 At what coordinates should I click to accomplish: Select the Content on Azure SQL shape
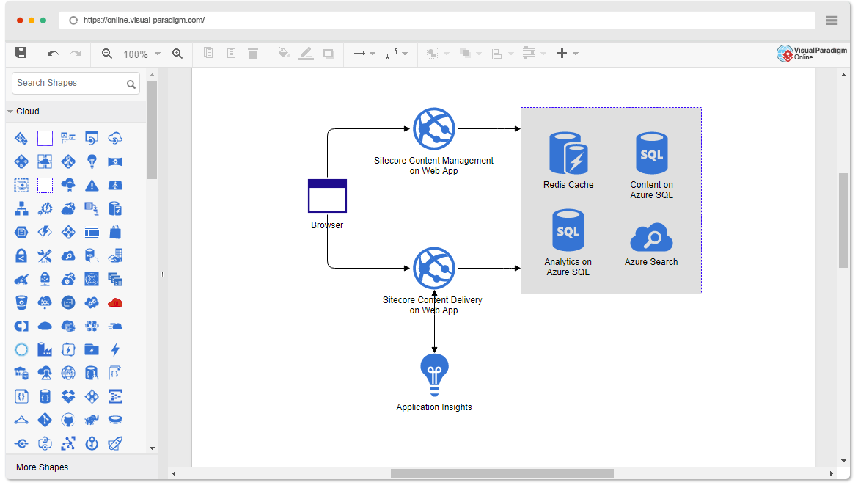point(652,153)
